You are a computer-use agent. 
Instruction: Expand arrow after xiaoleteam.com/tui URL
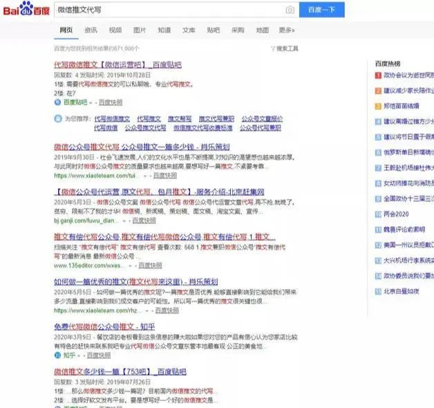145,176
